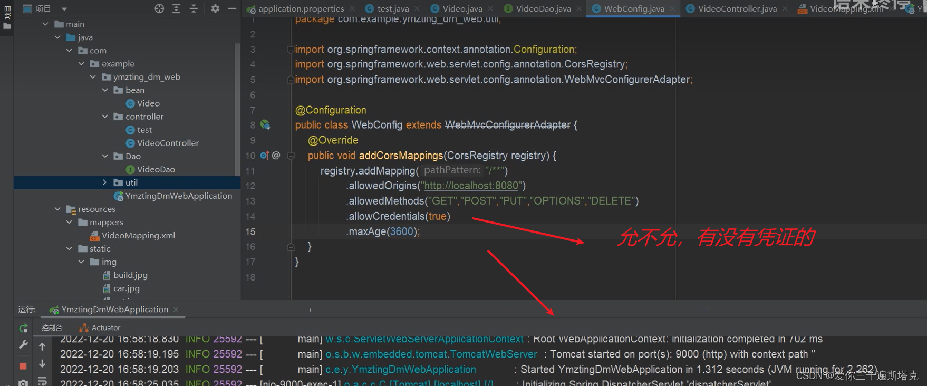Expand the util package
The width and height of the screenshot is (927, 386).
point(105,182)
